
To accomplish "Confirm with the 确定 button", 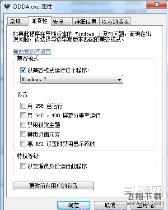I will (x=74, y=205).
